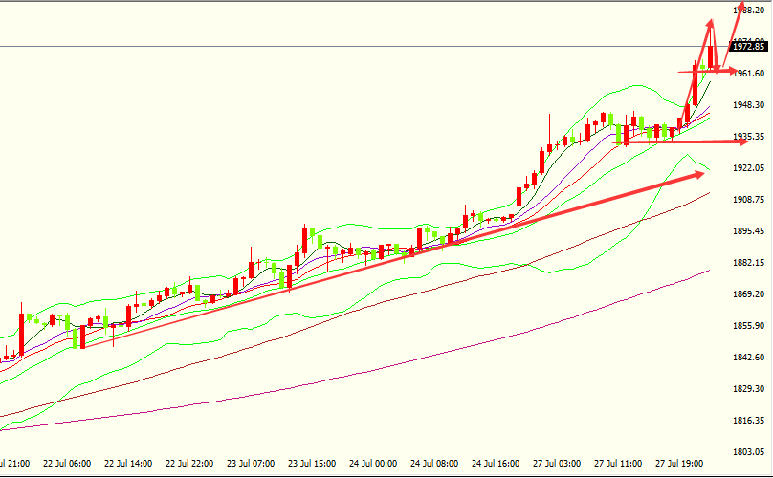Click the 27 Jul 03:00 time label

coord(556,464)
